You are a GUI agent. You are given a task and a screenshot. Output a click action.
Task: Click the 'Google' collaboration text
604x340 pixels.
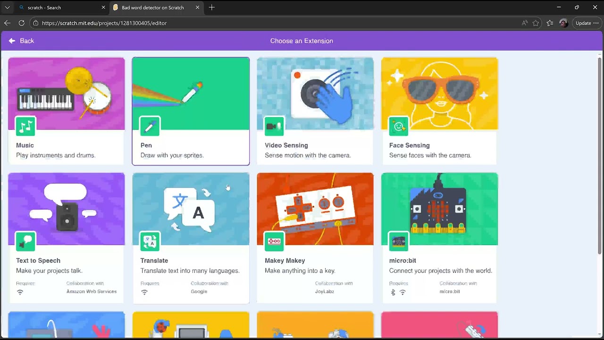pyautogui.click(x=199, y=291)
